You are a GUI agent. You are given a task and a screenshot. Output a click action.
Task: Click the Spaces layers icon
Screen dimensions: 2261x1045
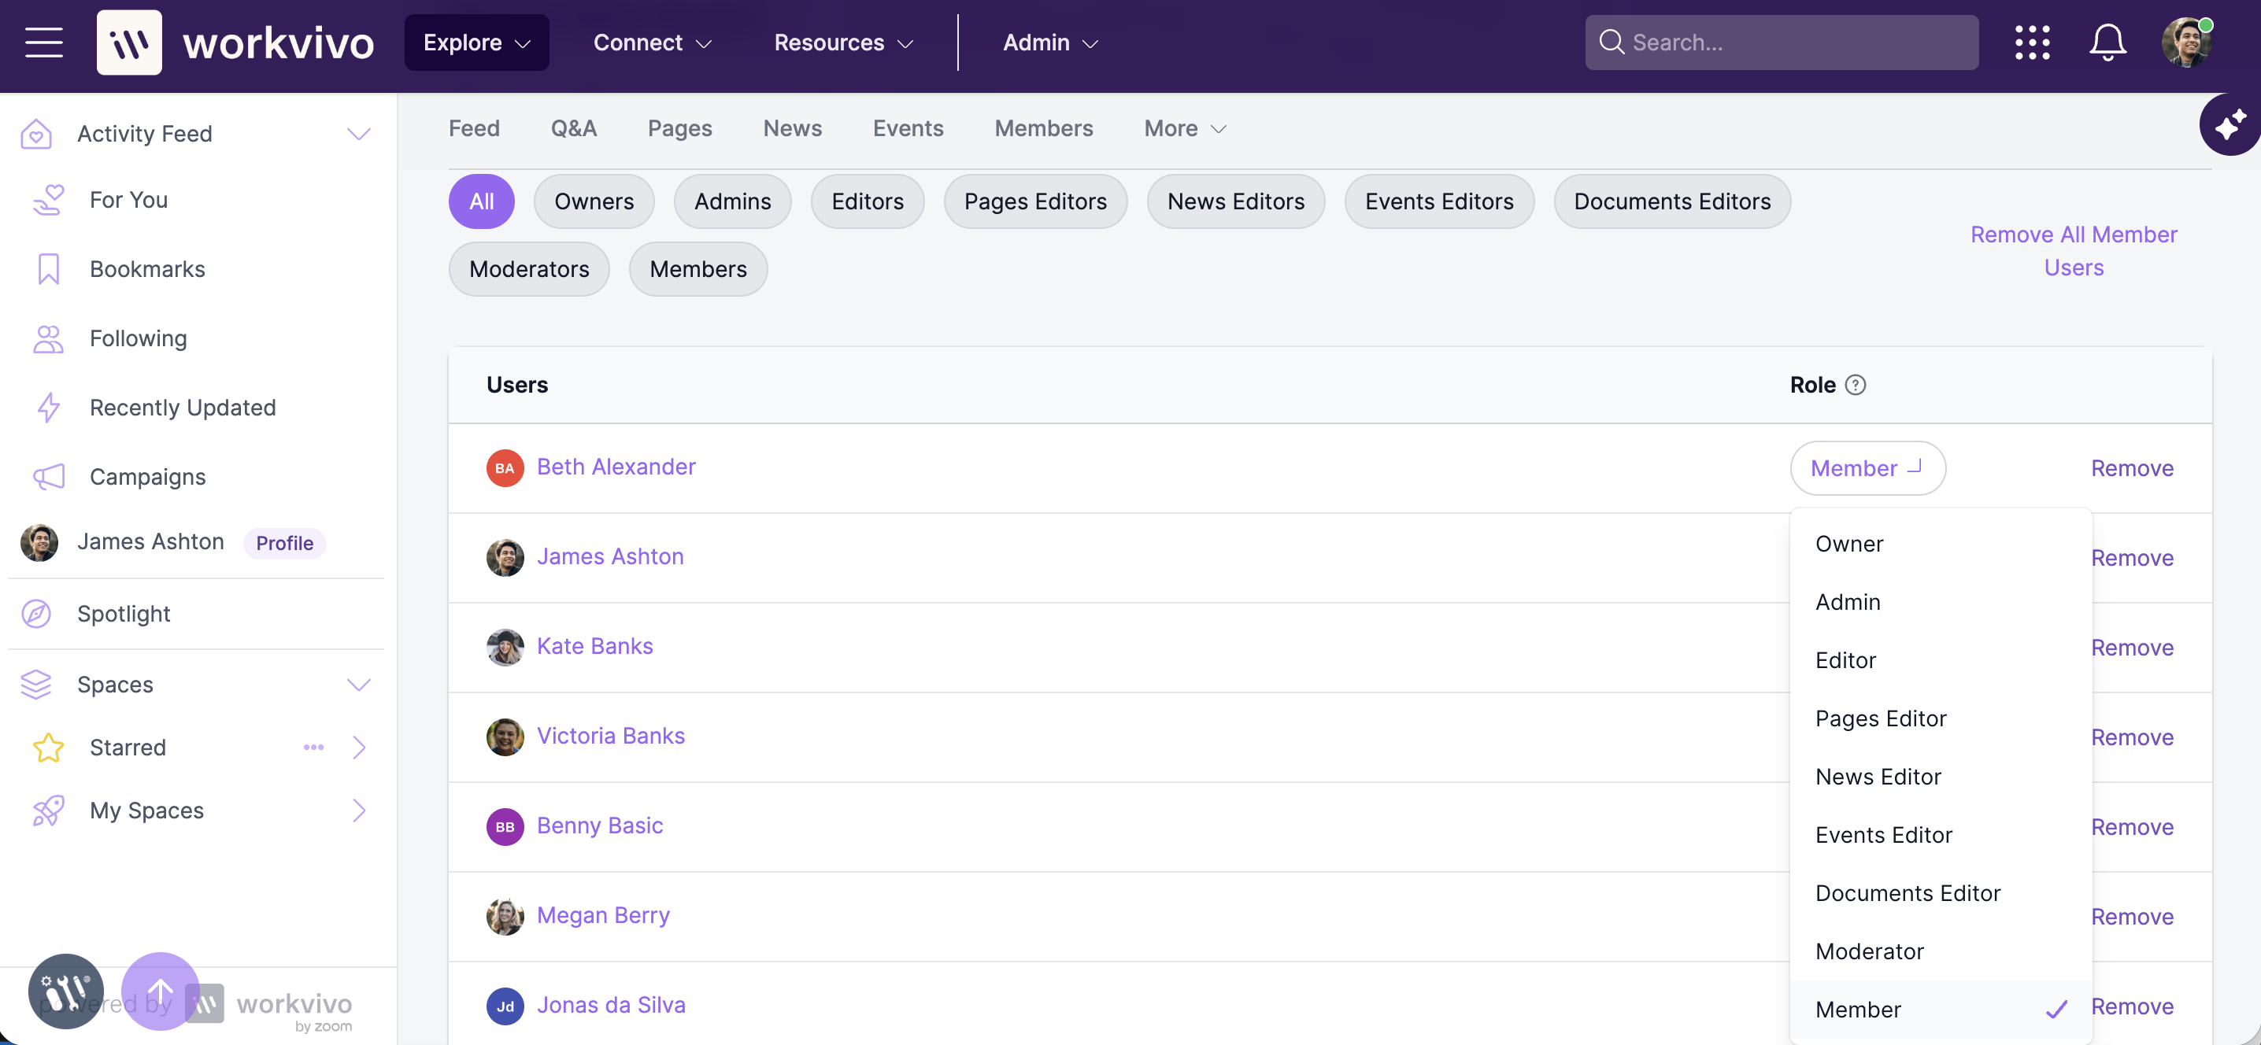(x=36, y=685)
